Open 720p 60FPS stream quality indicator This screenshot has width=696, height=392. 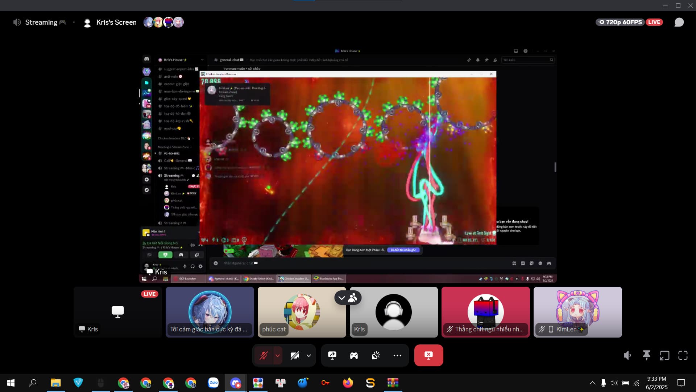(620, 22)
